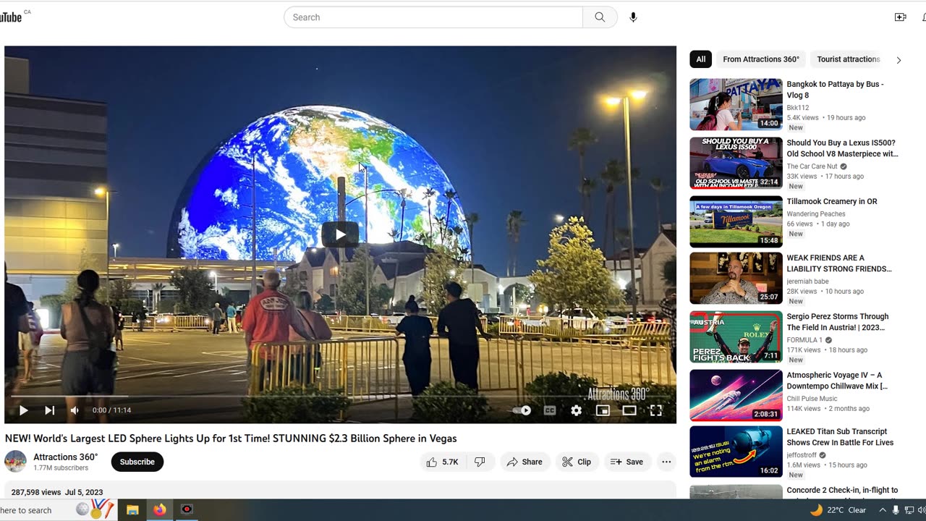Dislike the video with thumbs down
The width and height of the screenshot is (926, 521).
[x=480, y=462]
